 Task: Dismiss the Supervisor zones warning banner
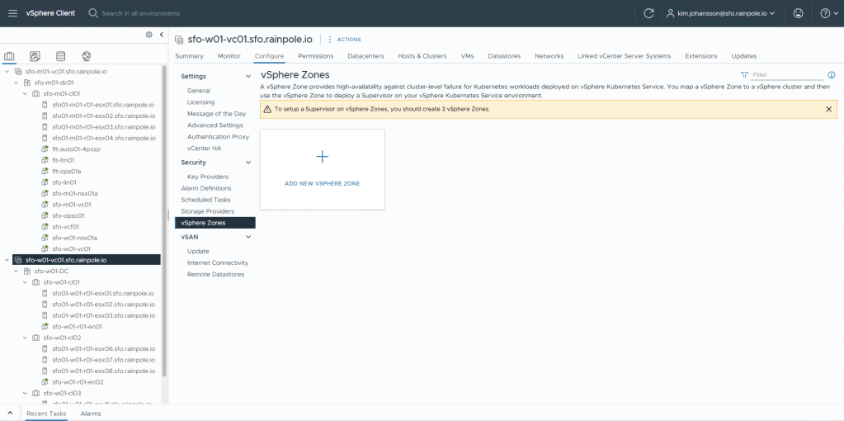coord(828,109)
